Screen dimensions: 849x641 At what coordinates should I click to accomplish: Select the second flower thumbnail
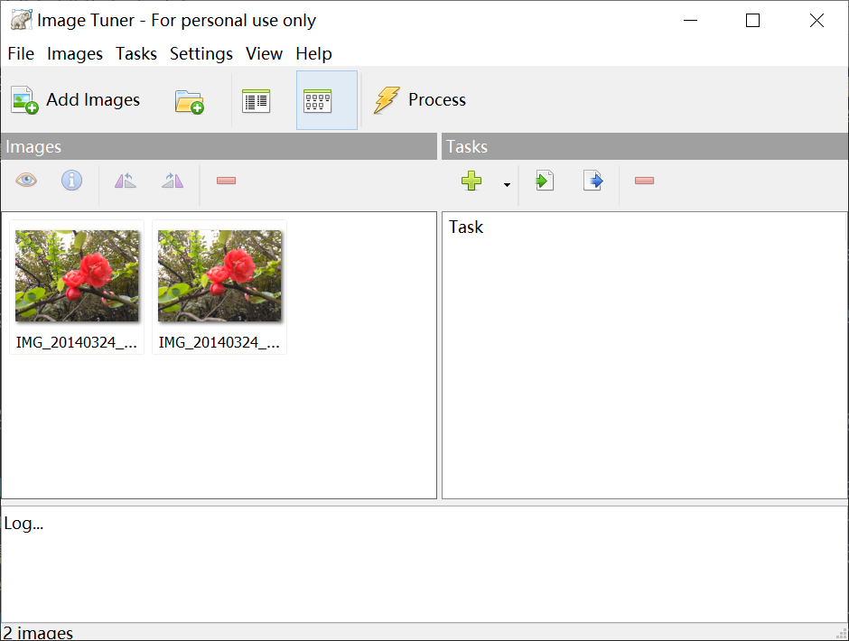pyautogui.click(x=219, y=287)
